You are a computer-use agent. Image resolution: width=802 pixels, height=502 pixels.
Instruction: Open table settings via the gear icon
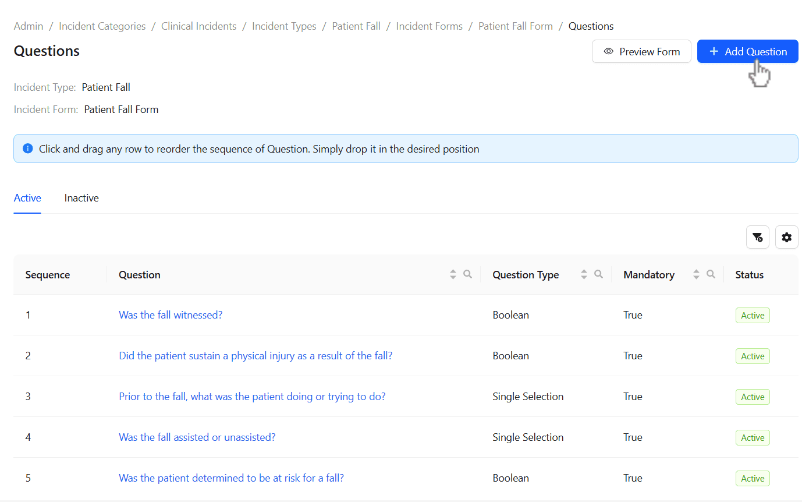tap(786, 237)
